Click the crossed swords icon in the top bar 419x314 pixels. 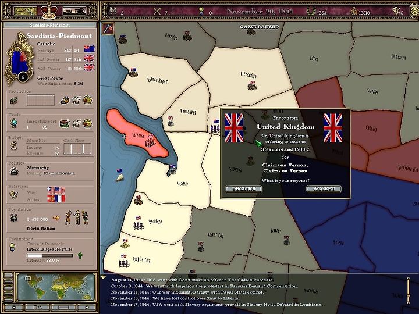[157, 11]
